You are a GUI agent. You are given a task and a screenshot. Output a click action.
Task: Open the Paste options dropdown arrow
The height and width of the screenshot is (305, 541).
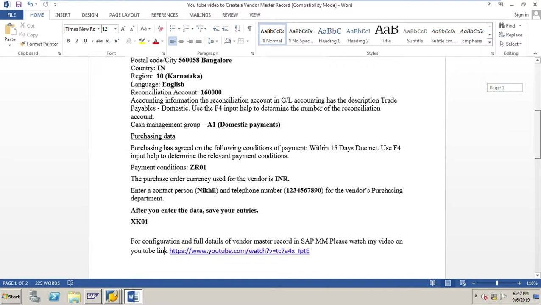coord(10,44)
